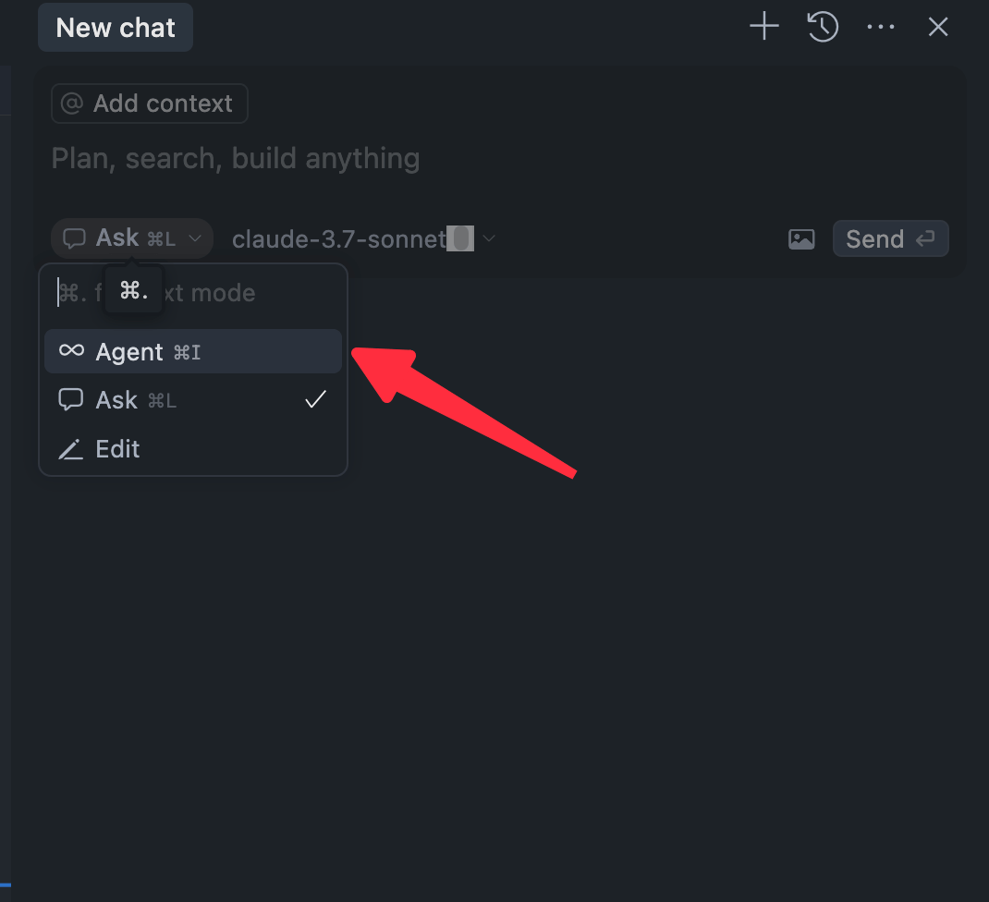
Task: Open the three-dot more options menu
Action: (881, 27)
